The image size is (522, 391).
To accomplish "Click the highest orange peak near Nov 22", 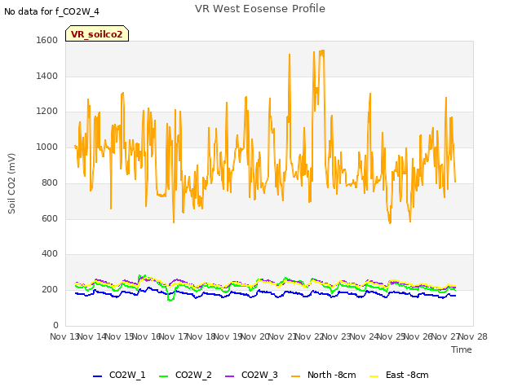I will point(322,51).
